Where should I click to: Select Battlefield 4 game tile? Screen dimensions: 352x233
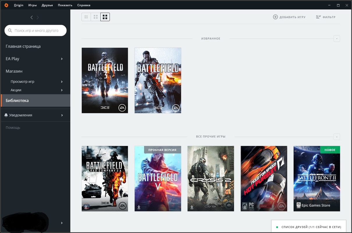[x=158, y=80]
